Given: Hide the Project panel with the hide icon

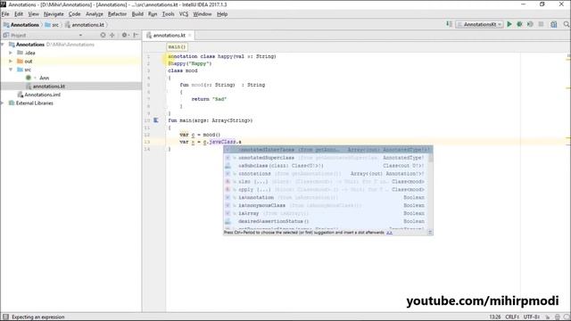Looking at the screenshot, I should [x=136, y=36].
